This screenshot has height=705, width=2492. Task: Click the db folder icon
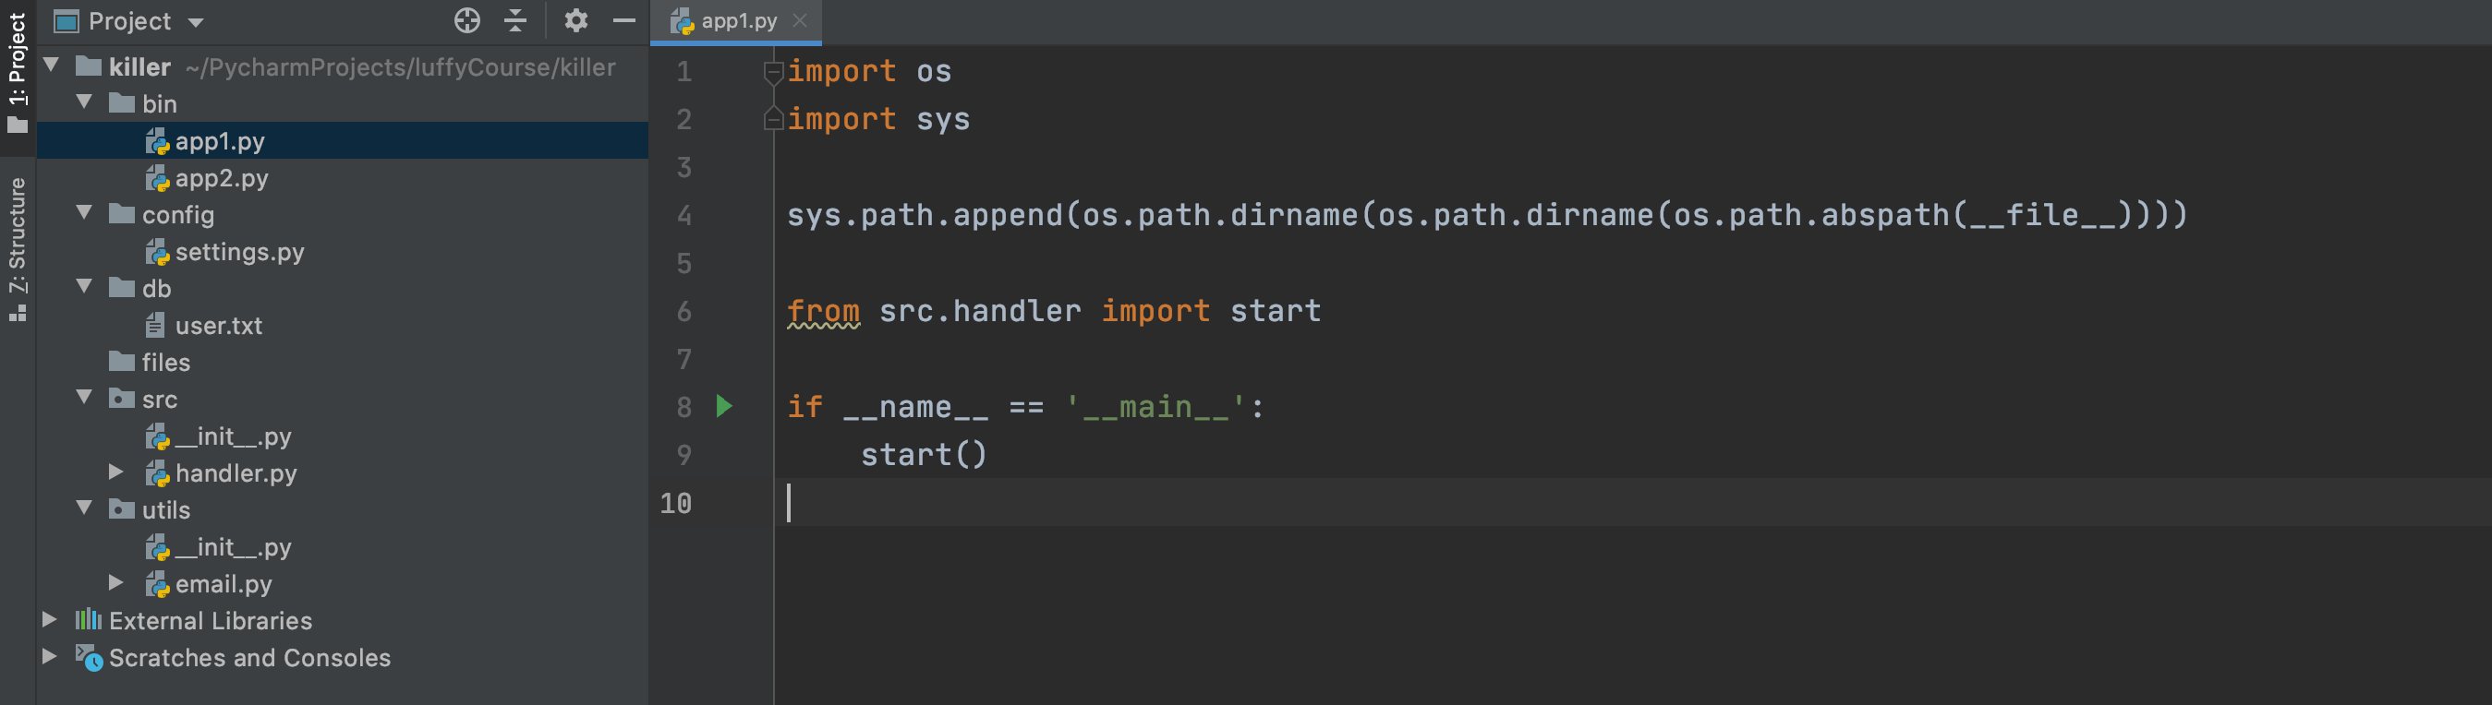coord(122,287)
